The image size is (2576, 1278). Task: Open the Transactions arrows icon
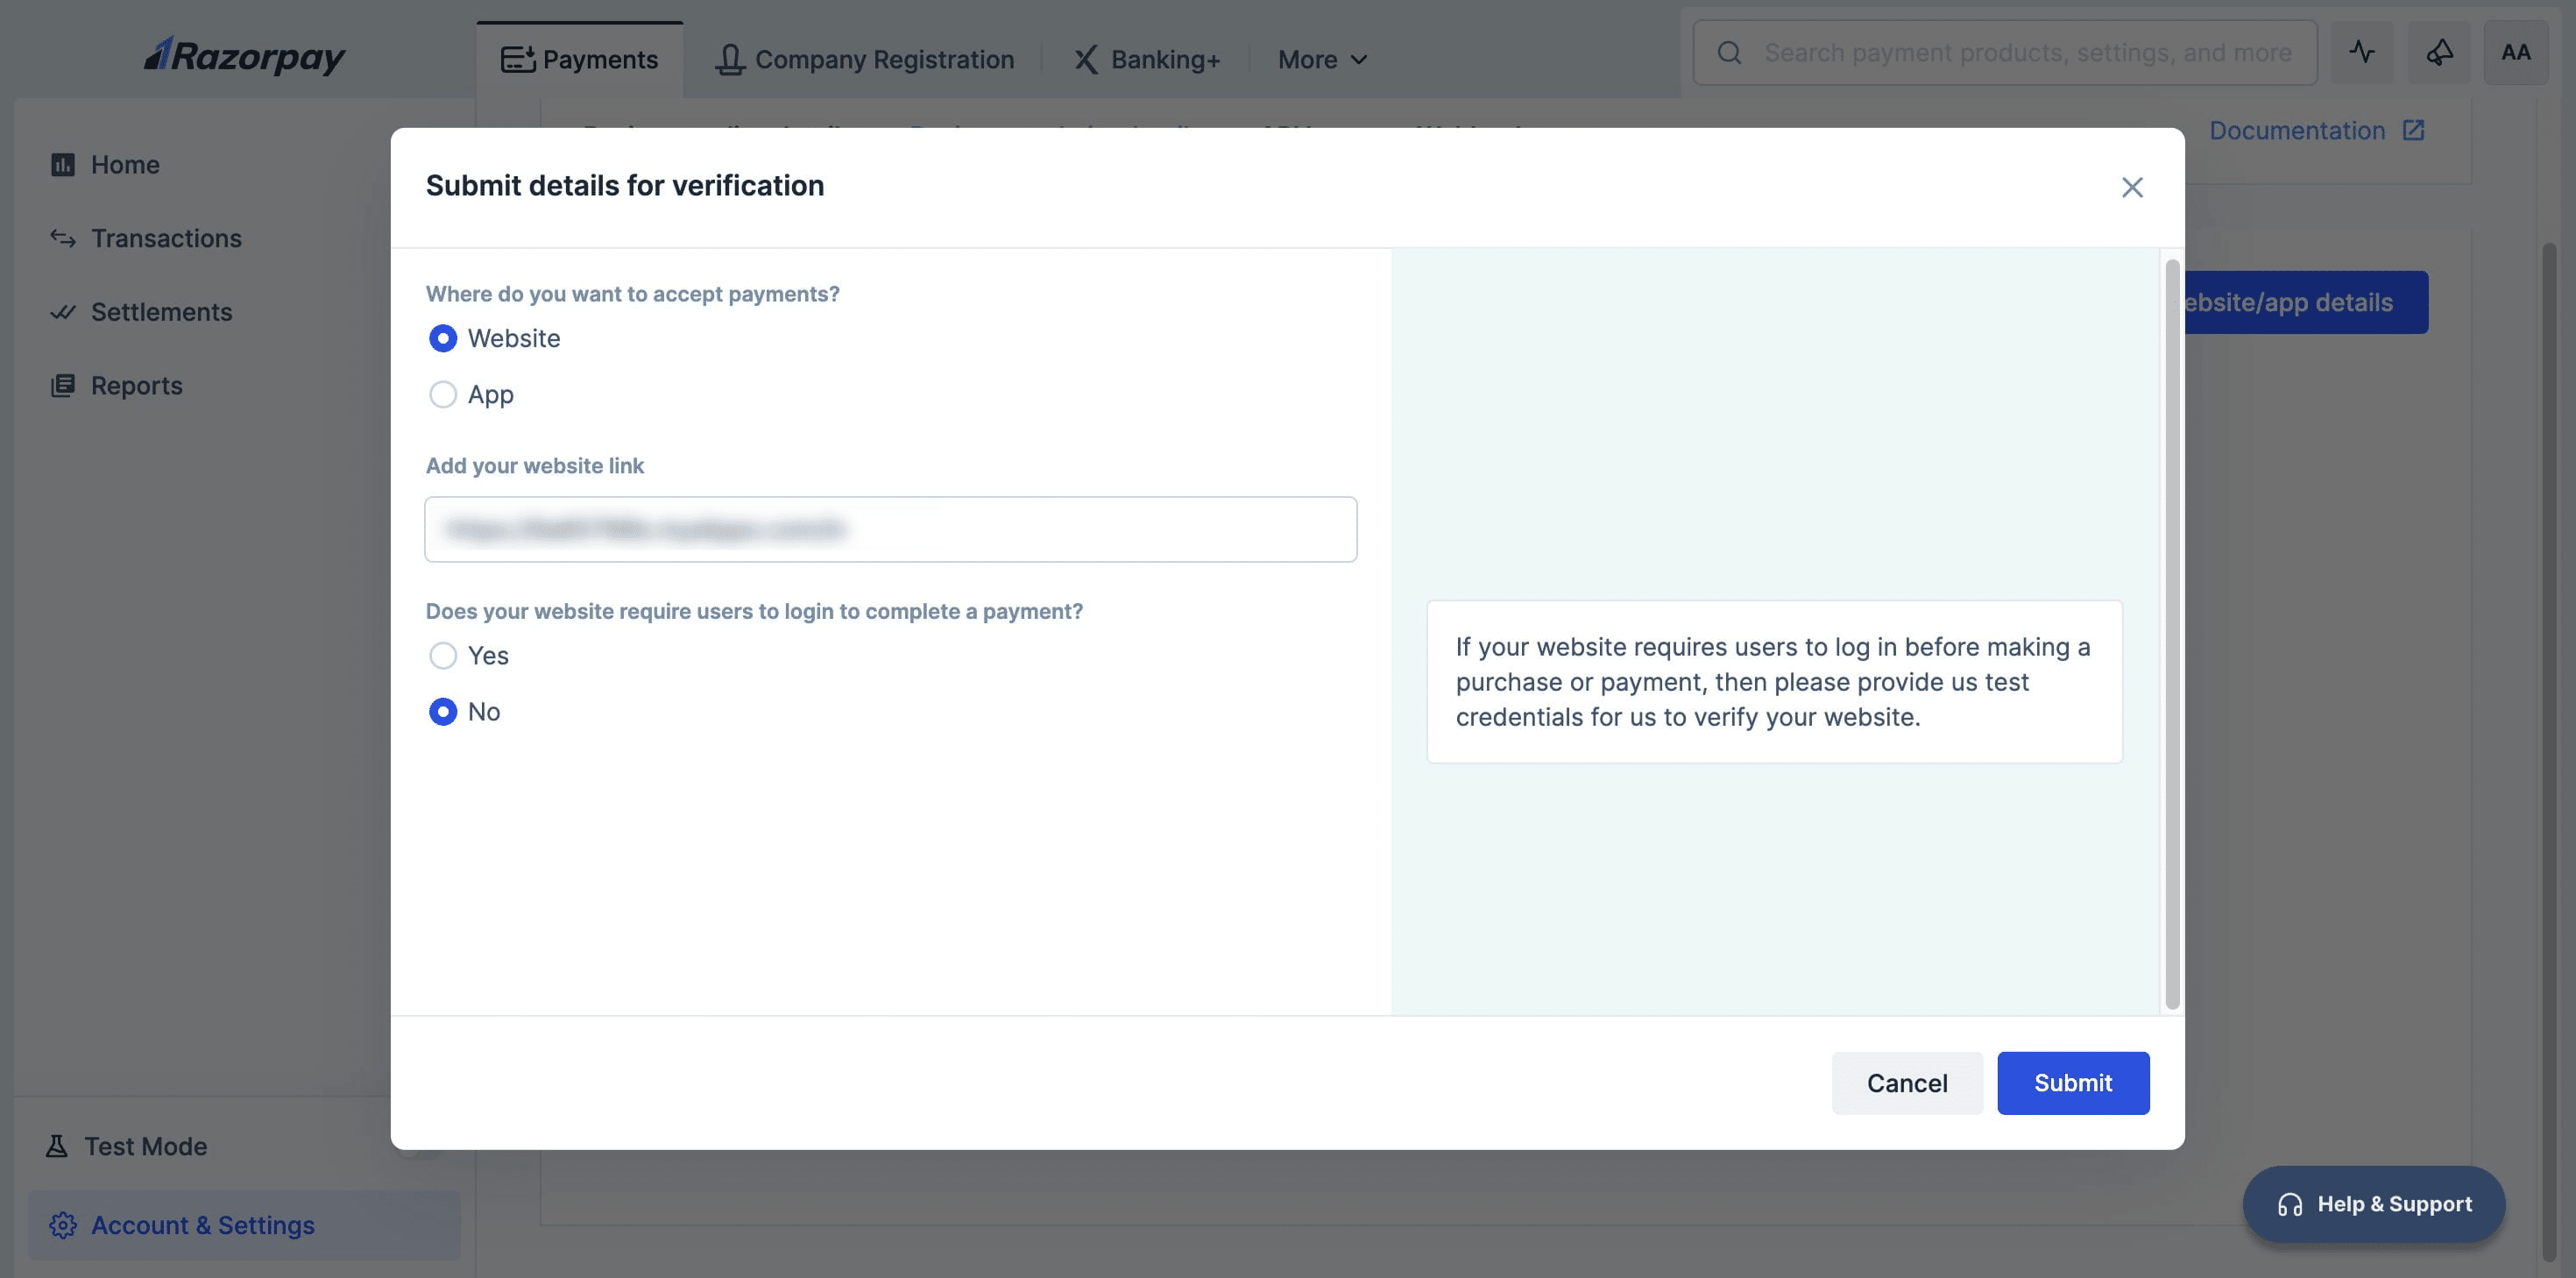(63, 238)
